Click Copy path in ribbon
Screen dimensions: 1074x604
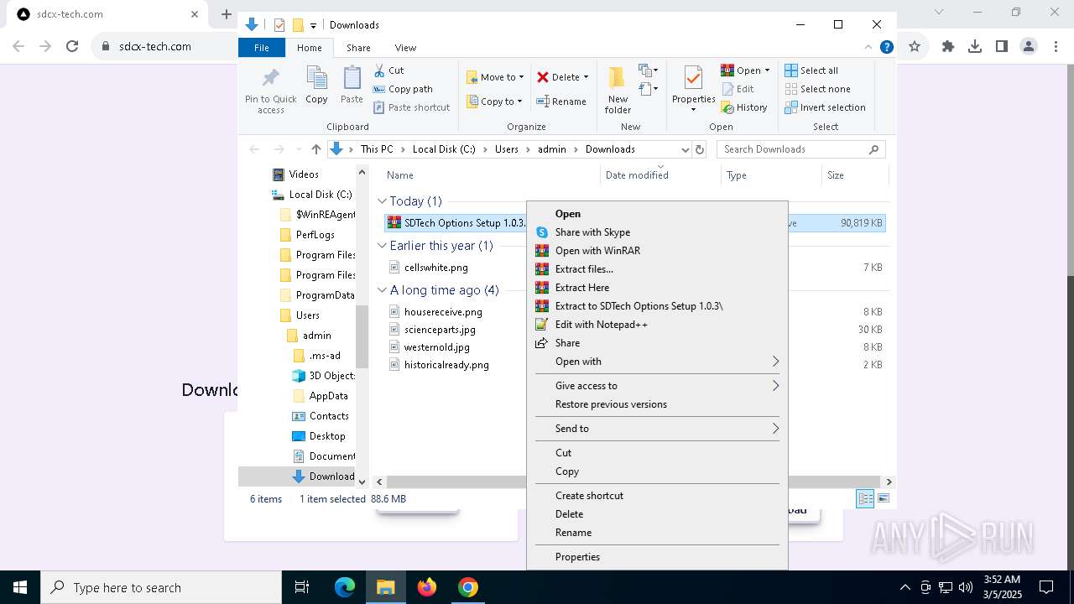tap(403, 89)
